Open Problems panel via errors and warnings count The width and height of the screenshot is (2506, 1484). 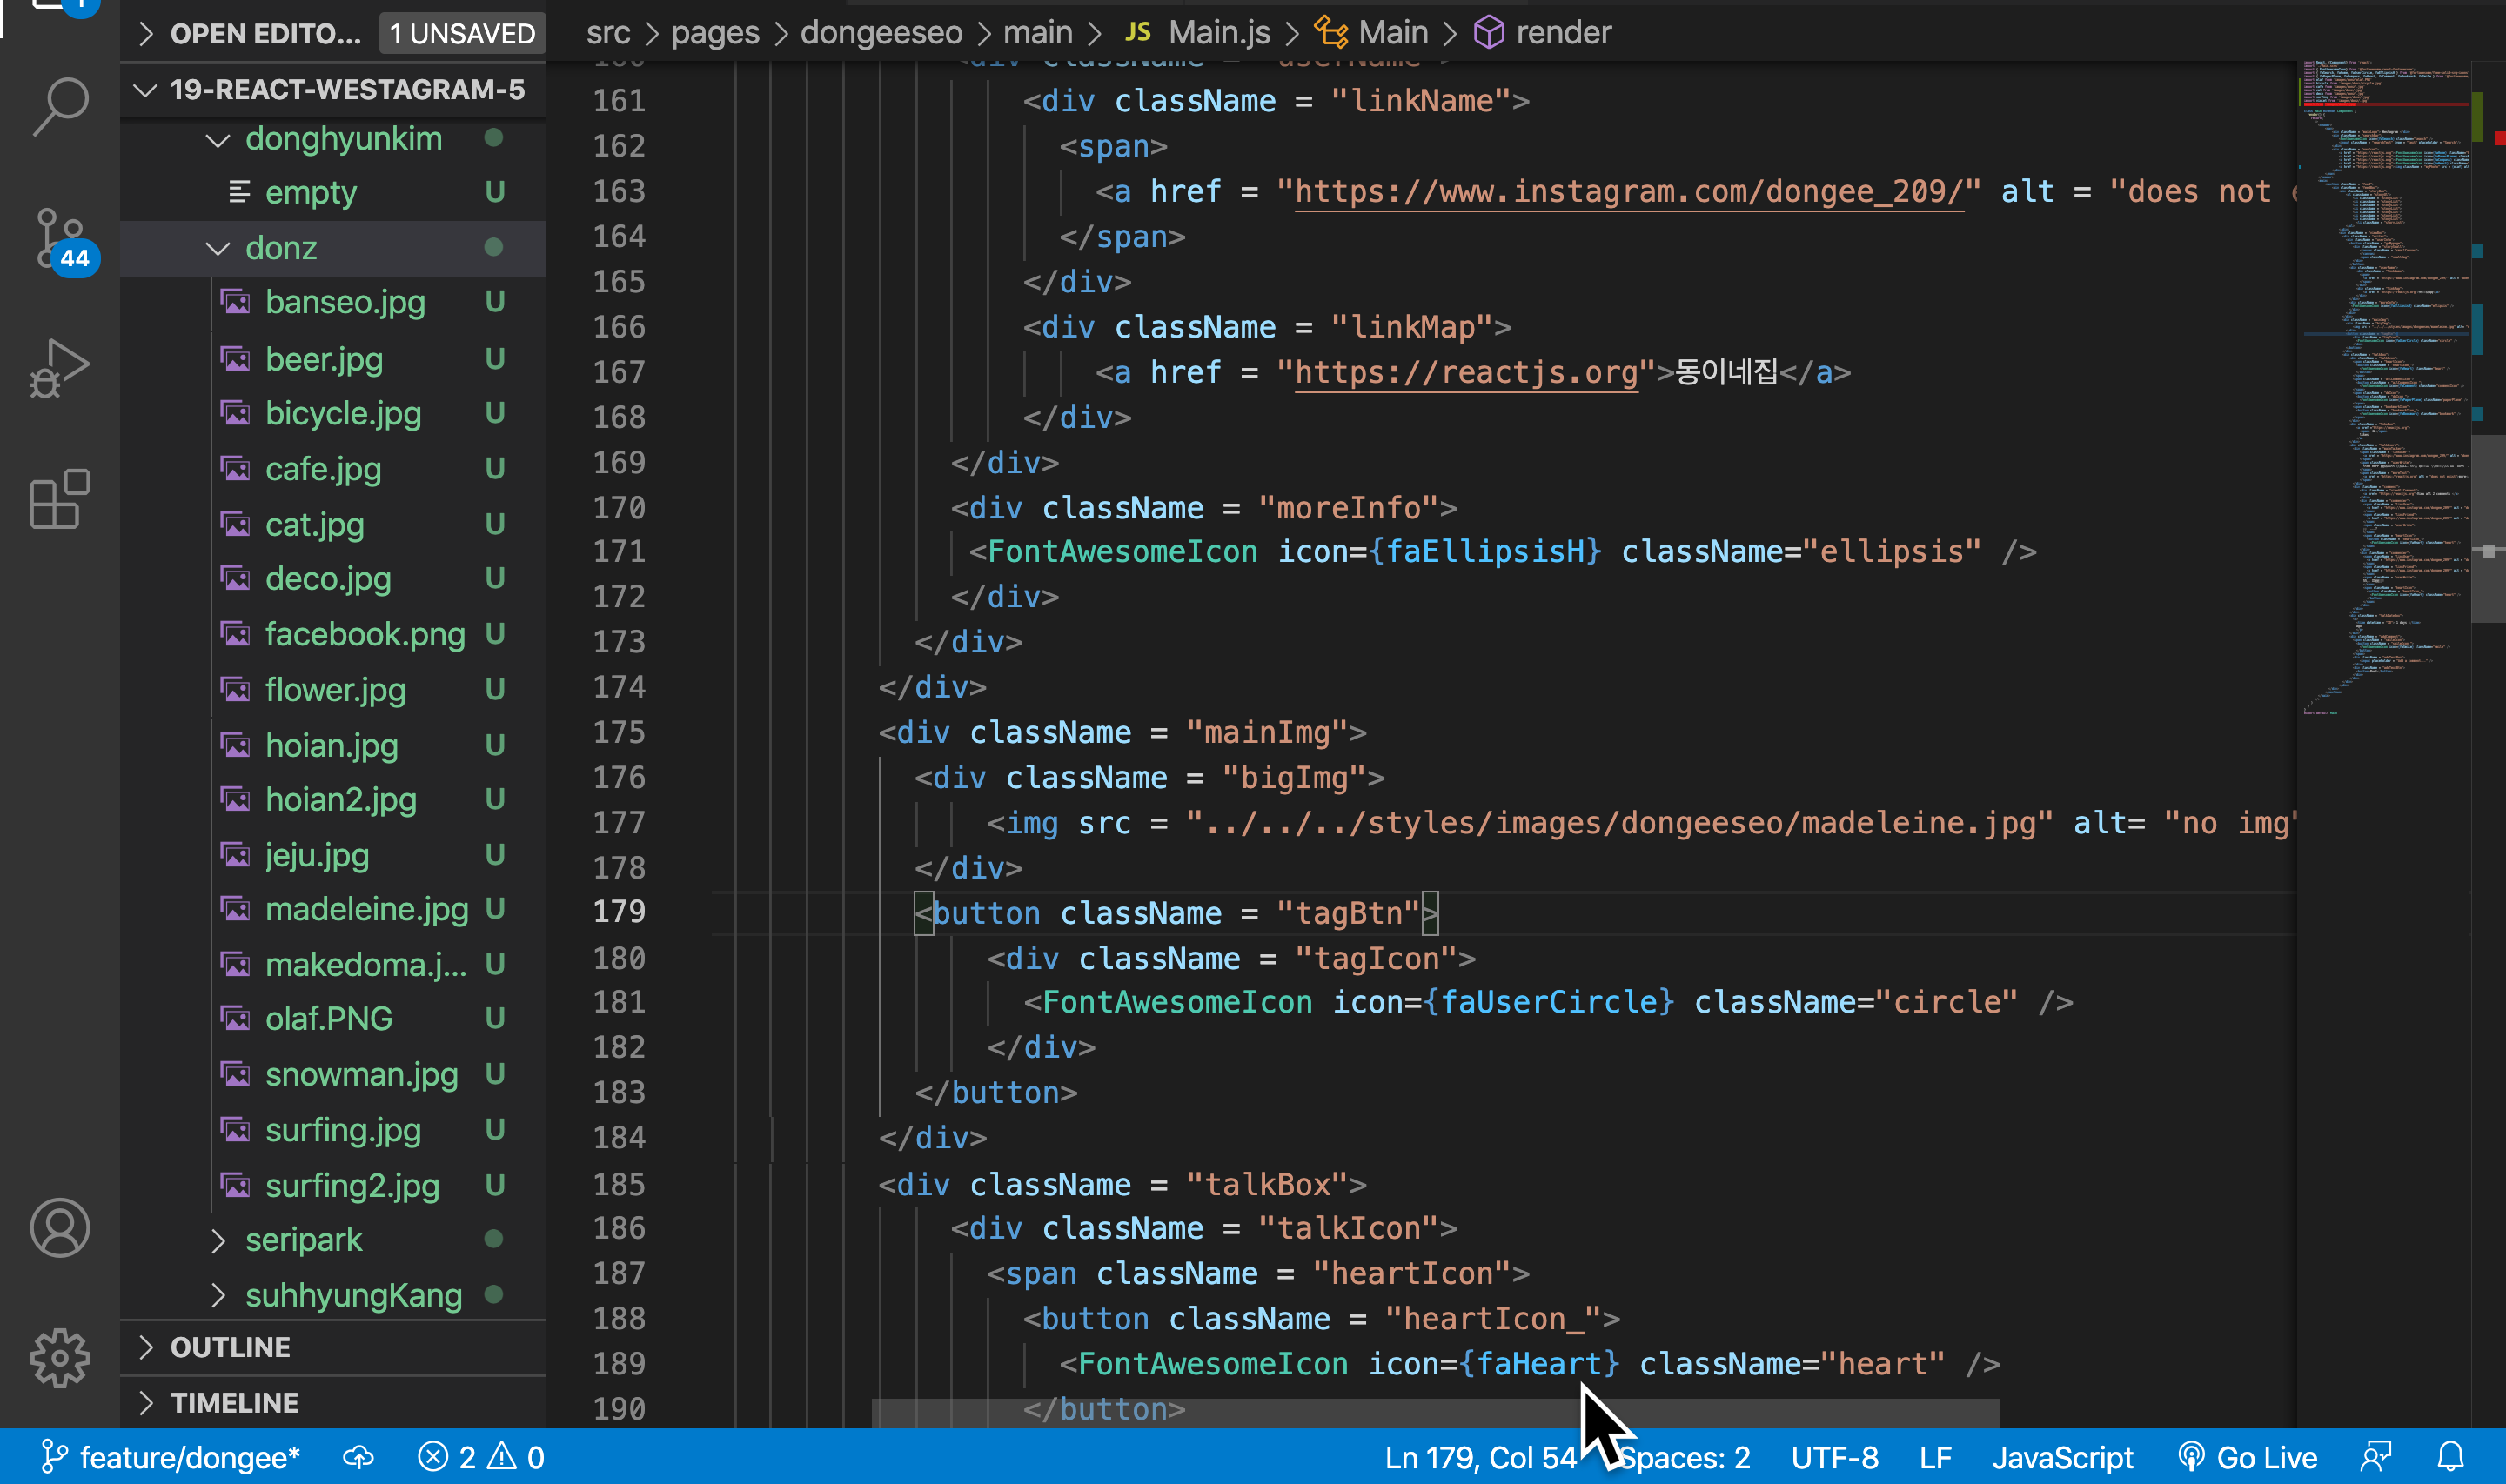(482, 1457)
